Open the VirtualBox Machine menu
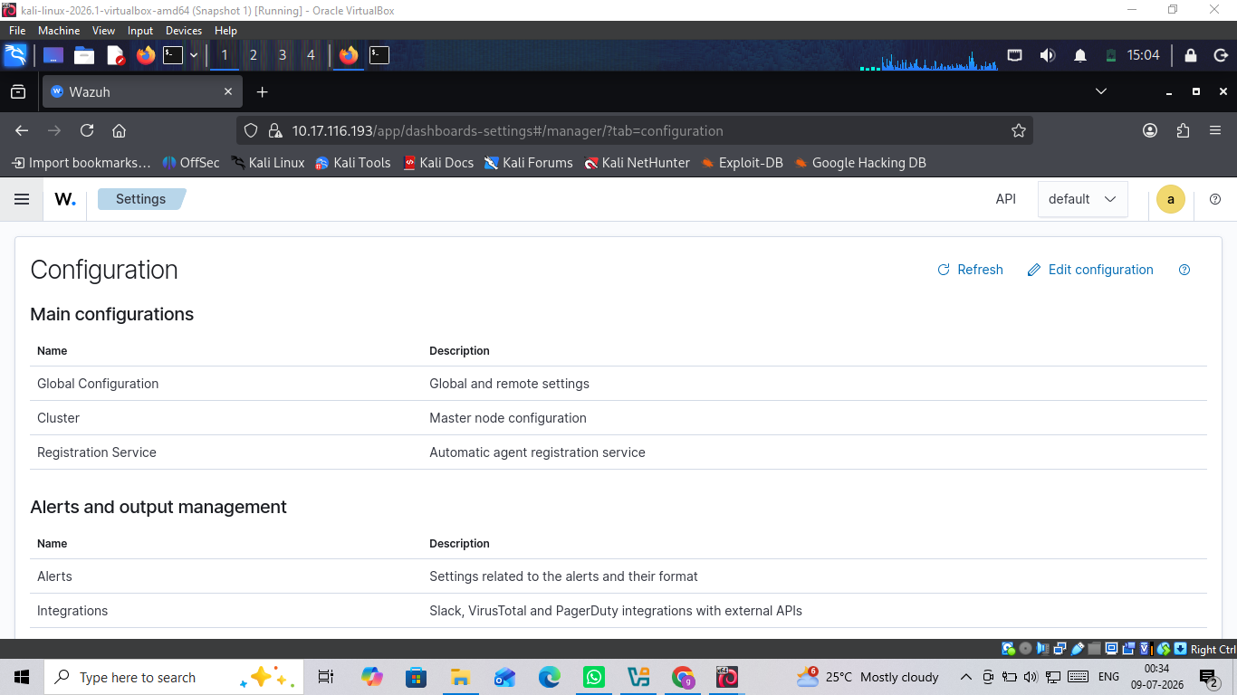 pyautogui.click(x=59, y=31)
